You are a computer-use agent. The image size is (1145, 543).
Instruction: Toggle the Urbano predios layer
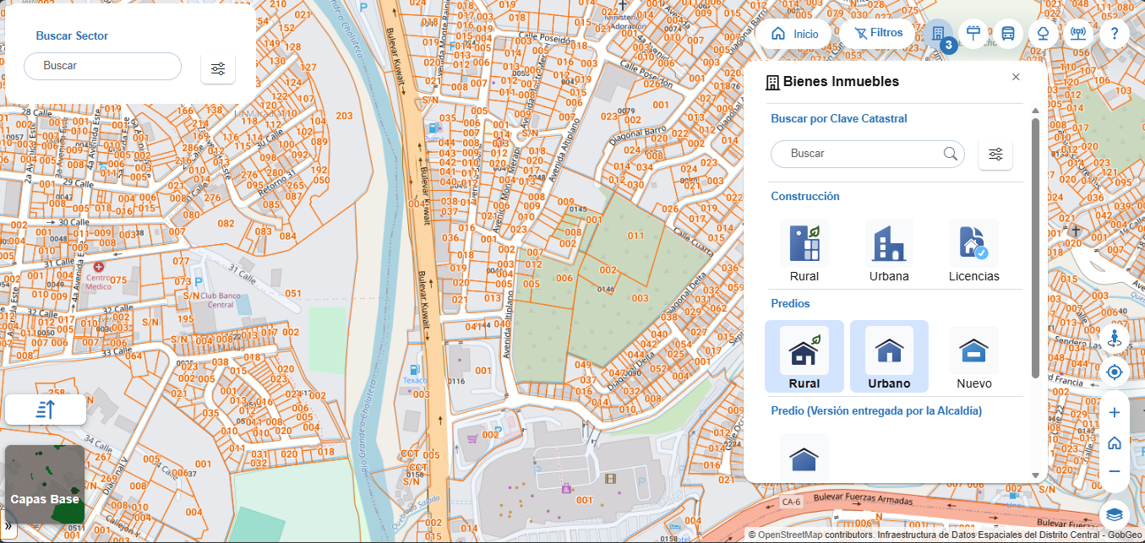tap(889, 356)
